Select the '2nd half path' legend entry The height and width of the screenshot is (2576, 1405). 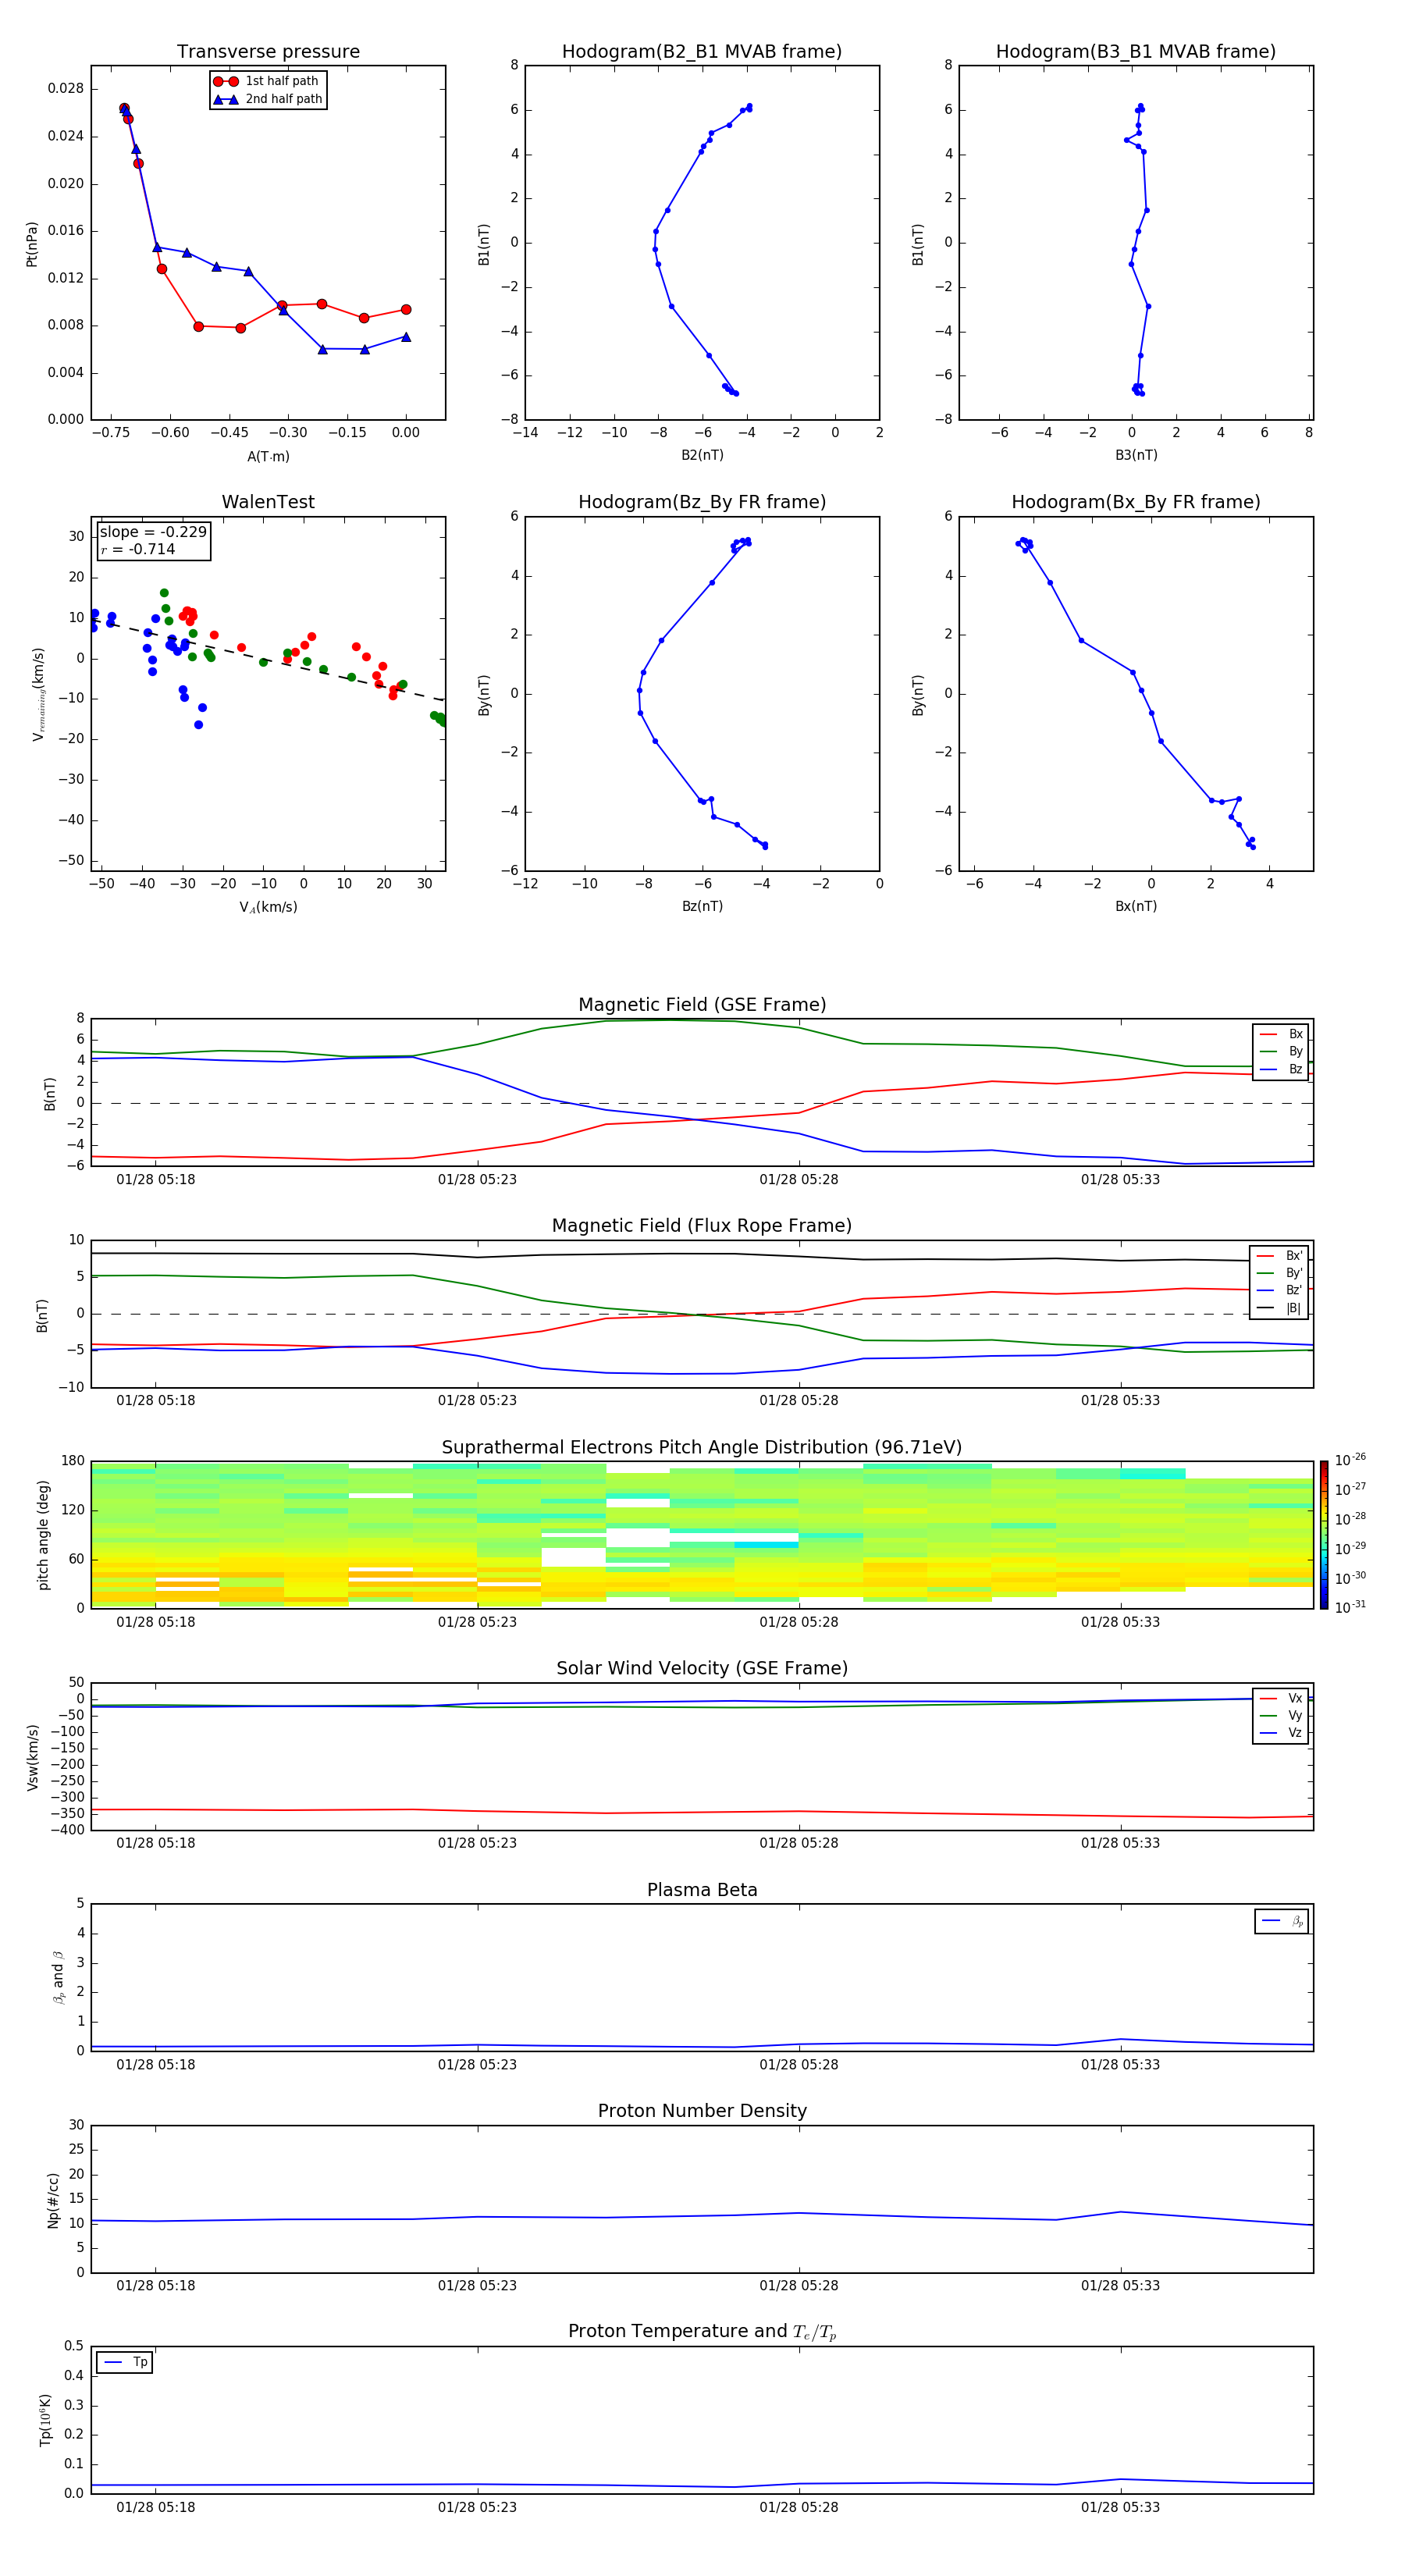tap(268, 99)
